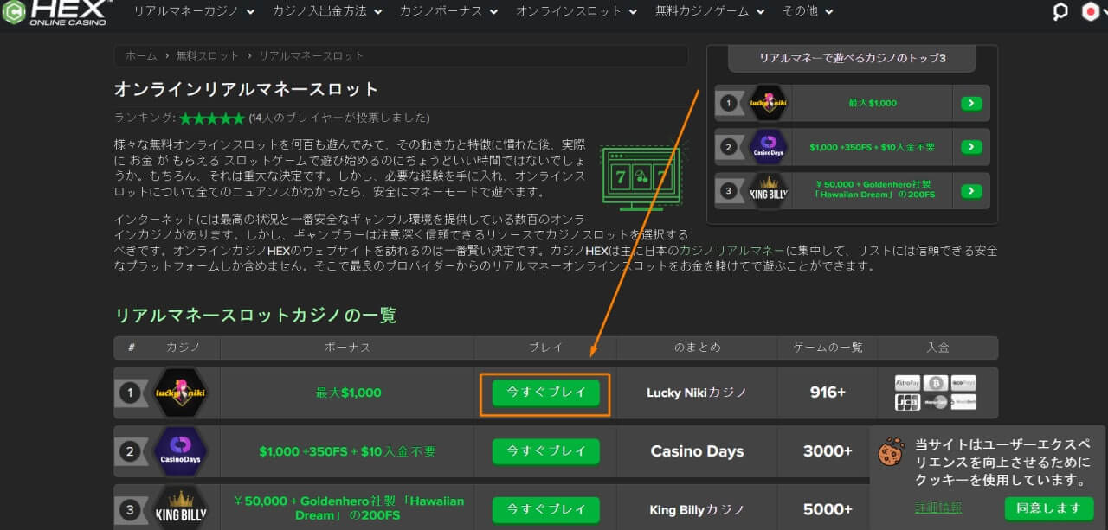Click the five-star ranking rating
The width and height of the screenshot is (1108, 530).
click(212, 118)
